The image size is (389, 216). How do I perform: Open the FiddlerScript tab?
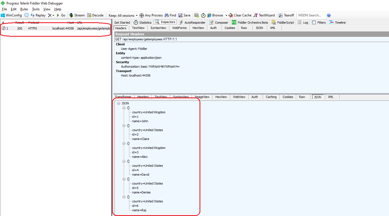(x=283, y=23)
